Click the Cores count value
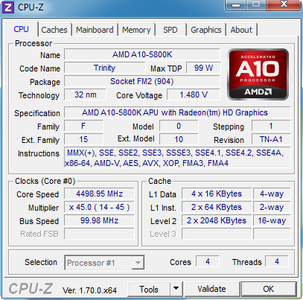This screenshot has width=303, height=300. pos(208,261)
